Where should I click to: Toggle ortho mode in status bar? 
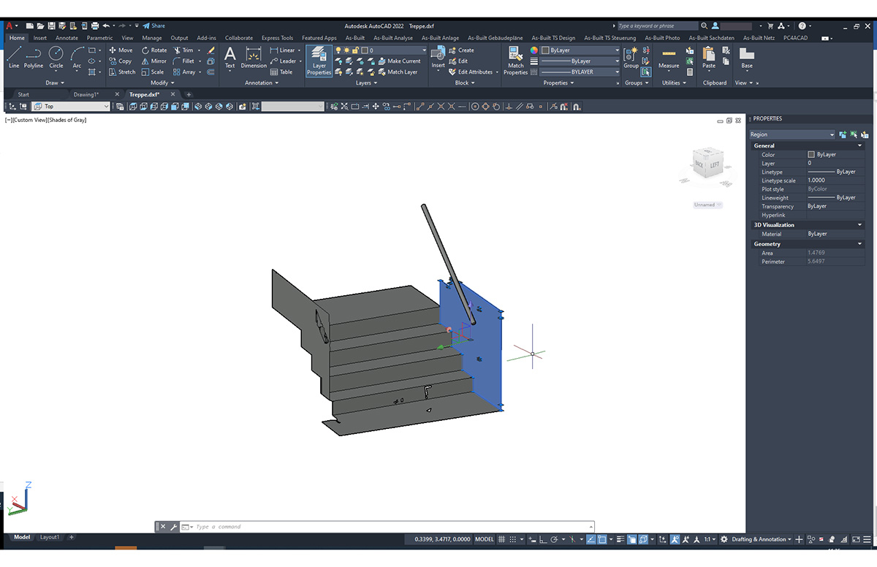click(544, 539)
